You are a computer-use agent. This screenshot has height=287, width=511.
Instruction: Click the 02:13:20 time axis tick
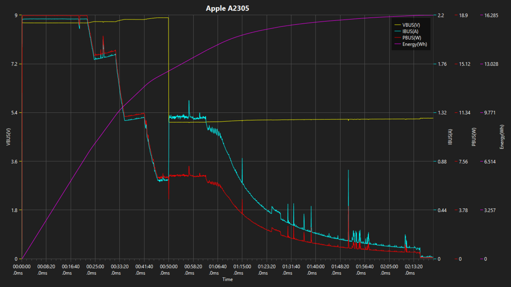tap(414, 270)
